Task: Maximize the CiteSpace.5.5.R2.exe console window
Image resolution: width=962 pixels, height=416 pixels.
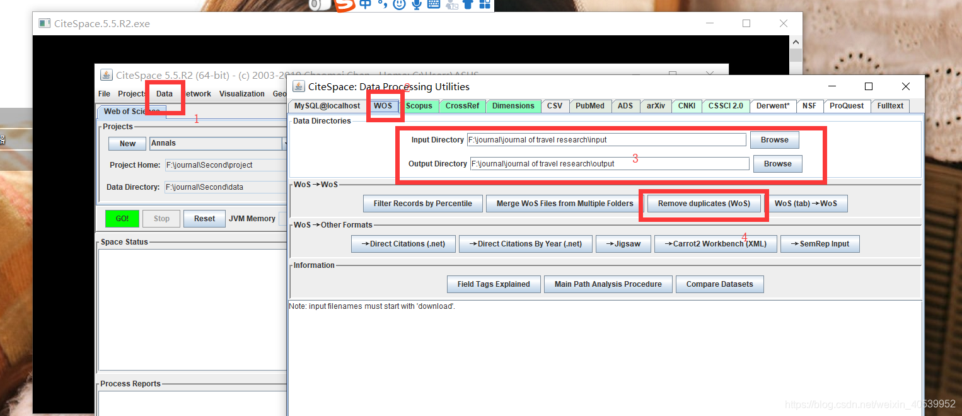Action: [746, 23]
